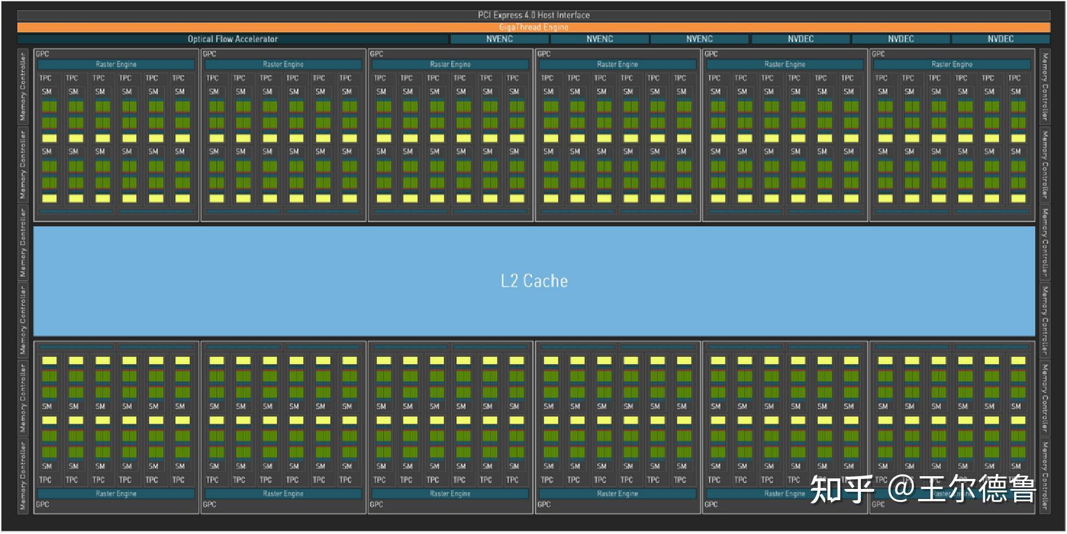Click the bottom-left GPC label
This screenshot has height=534, width=1067.
tap(42, 505)
